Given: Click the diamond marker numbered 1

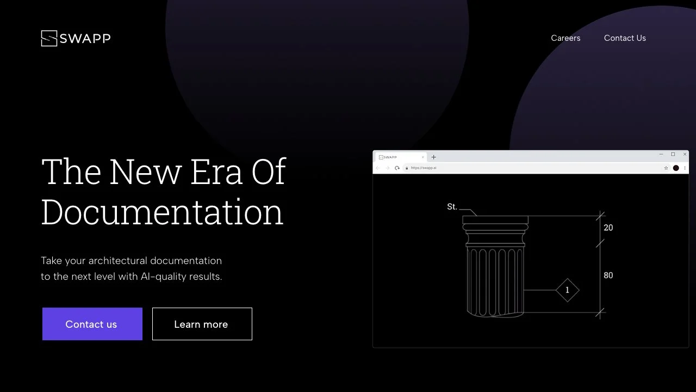Looking at the screenshot, I should (x=567, y=290).
